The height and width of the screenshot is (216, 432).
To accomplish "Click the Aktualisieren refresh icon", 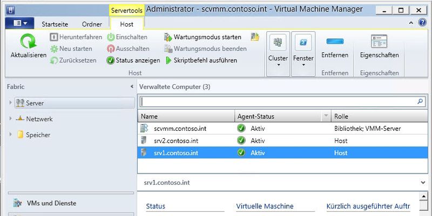I will pos(28,42).
